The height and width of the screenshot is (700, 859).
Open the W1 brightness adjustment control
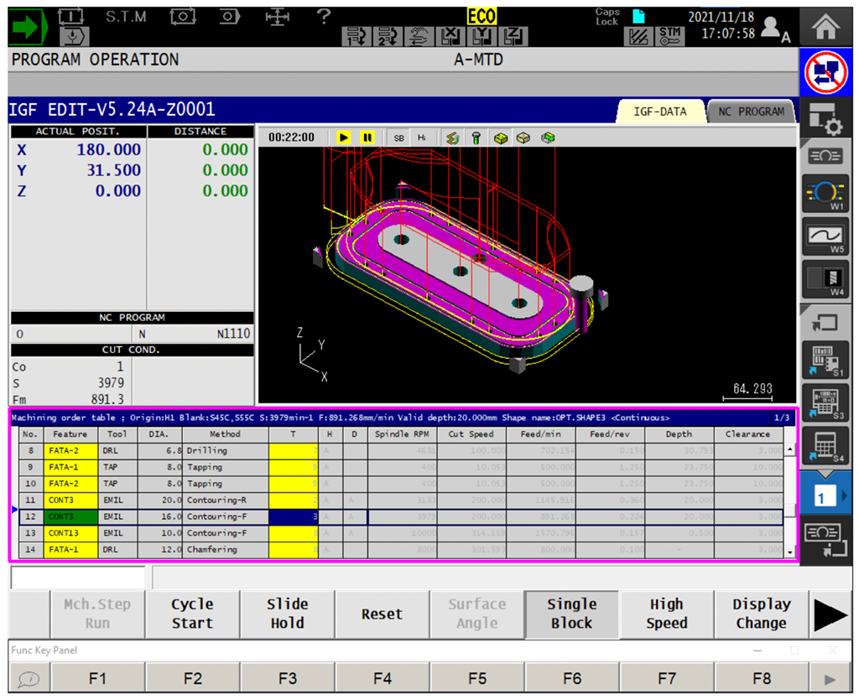pos(826,194)
